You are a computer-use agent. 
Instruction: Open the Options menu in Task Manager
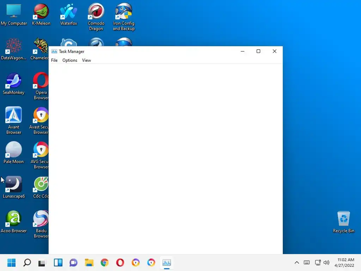point(70,60)
